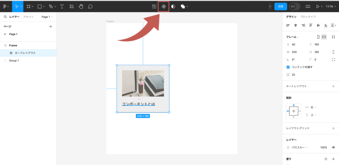
Task: Open the Shape tools dropdown arrow
Action: pyautogui.click(x=44, y=7)
